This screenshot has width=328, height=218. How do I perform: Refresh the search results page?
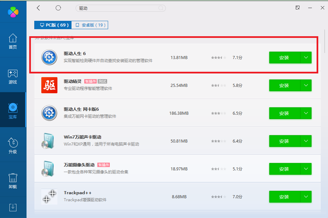(x=58, y=8)
